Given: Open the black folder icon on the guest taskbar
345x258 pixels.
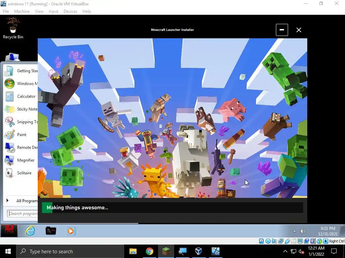Looking at the screenshot, I should point(51,231).
